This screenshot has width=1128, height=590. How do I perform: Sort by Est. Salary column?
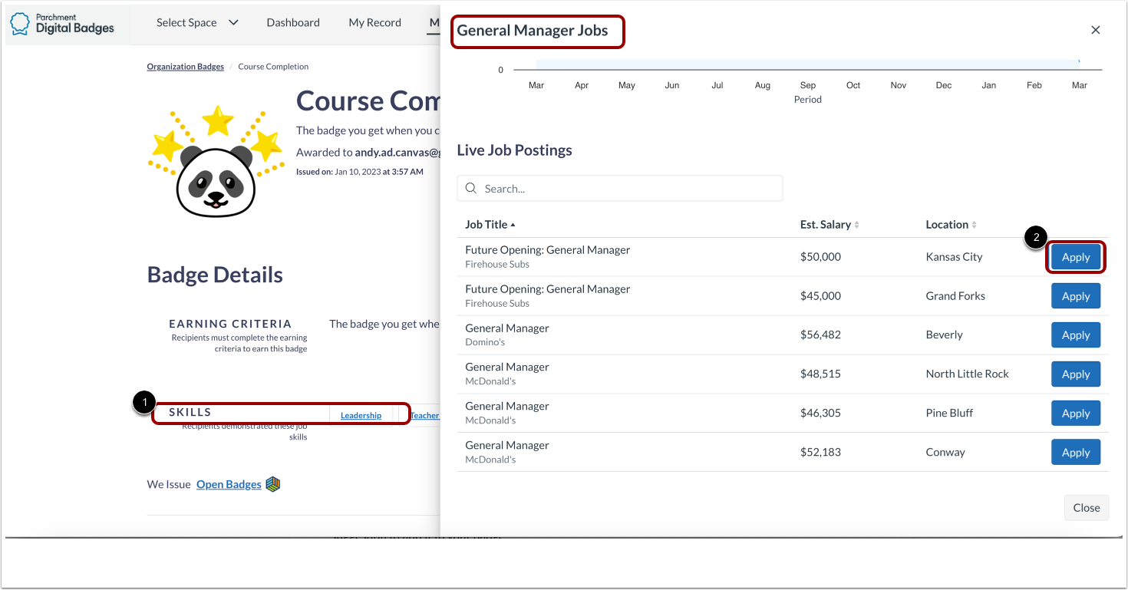point(830,225)
